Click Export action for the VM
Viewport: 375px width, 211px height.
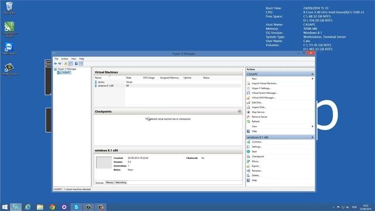[x=256, y=166]
